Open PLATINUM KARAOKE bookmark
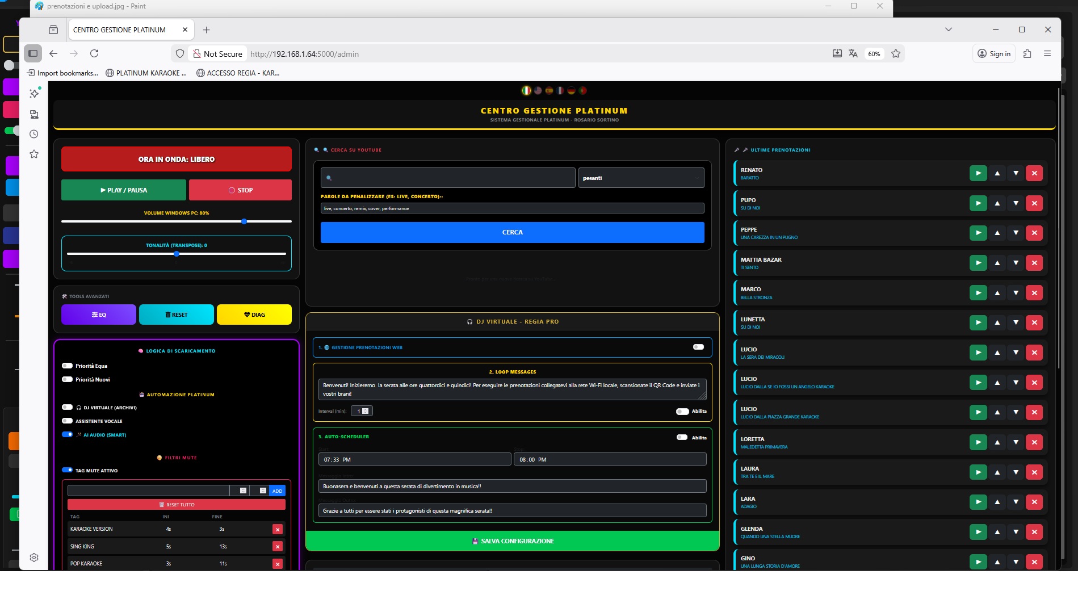 tap(146, 73)
